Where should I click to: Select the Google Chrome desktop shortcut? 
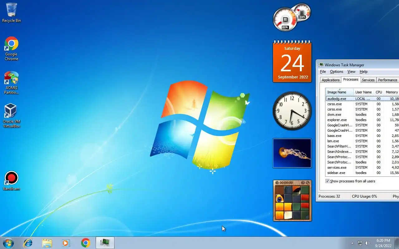[x=12, y=49]
